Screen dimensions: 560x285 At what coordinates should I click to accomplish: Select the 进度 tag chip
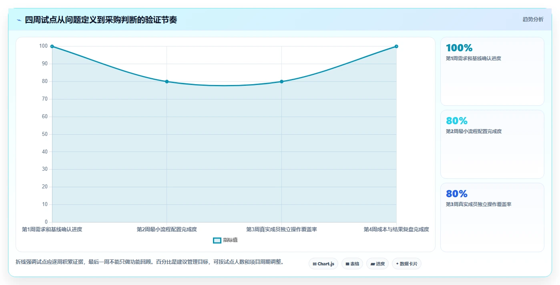coord(377,264)
